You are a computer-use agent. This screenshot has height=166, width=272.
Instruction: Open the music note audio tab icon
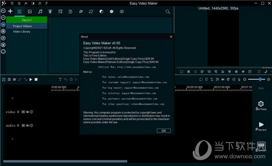click(x=40, y=11)
